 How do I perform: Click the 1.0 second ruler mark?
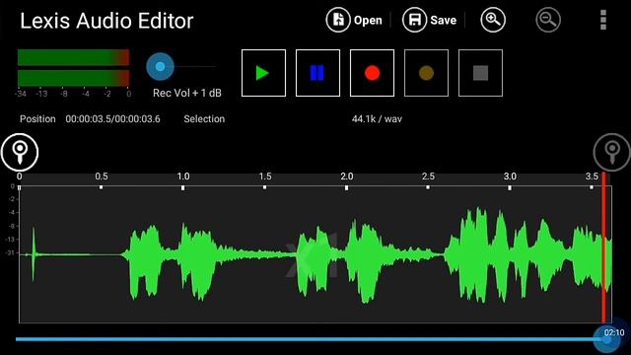point(183,177)
